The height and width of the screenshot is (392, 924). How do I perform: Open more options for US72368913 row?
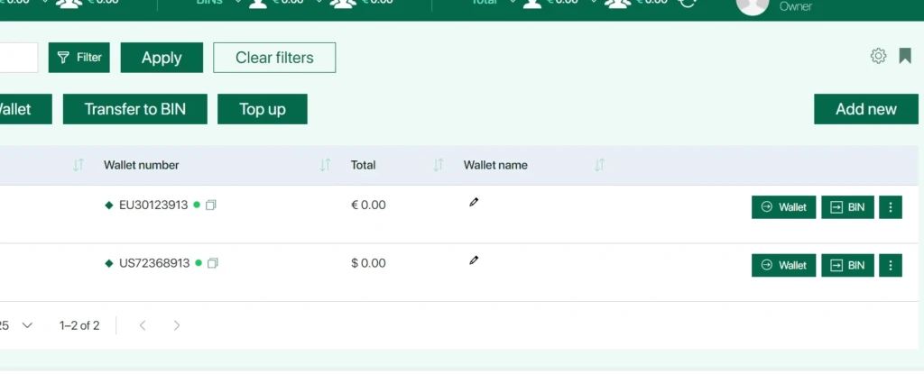click(891, 266)
